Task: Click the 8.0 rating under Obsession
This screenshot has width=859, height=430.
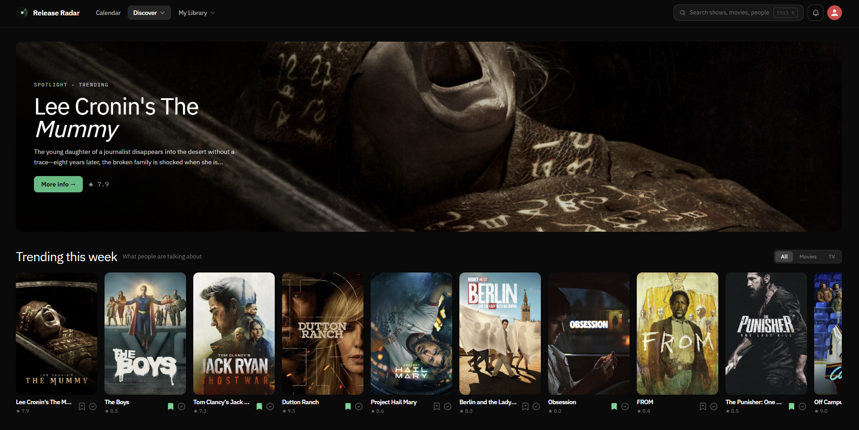Action: coord(555,411)
